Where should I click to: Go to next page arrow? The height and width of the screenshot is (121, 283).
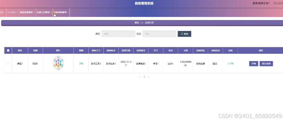point(148,77)
